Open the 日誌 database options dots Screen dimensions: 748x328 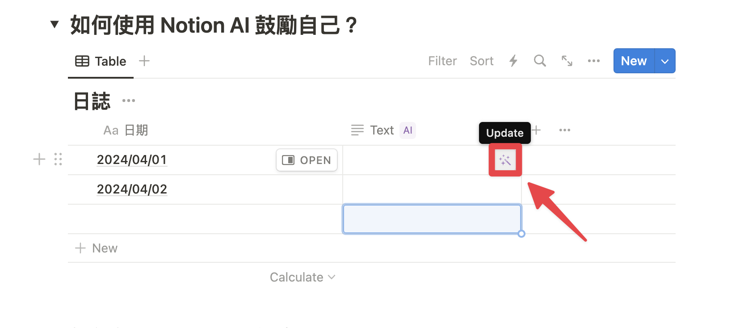pos(129,101)
